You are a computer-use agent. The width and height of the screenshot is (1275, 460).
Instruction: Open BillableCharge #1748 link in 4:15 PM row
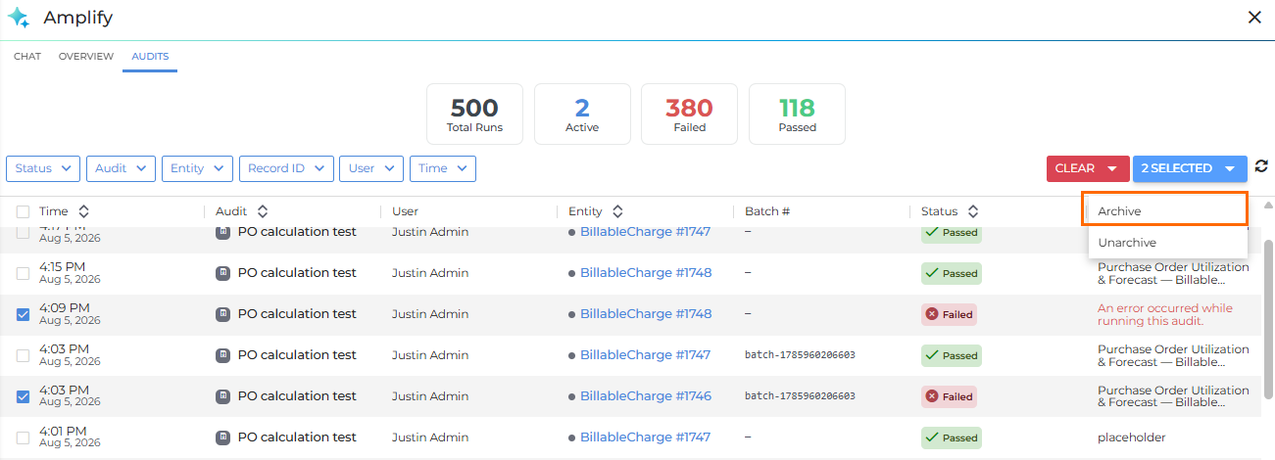(x=646, y=273)
